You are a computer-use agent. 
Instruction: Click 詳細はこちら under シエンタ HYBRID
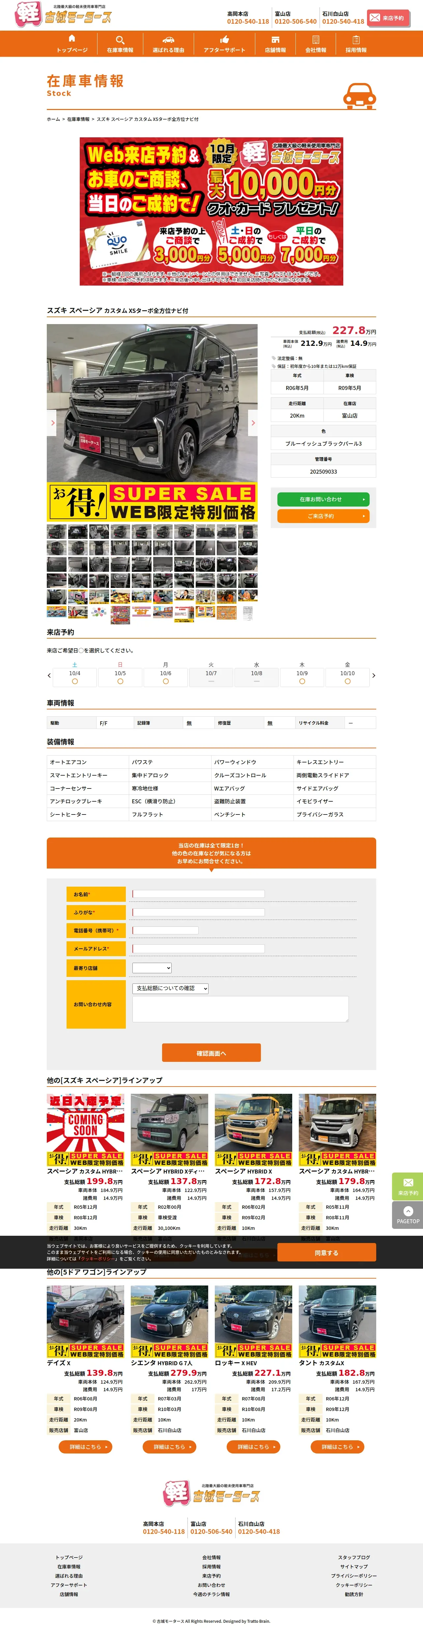coord(169,1447)
